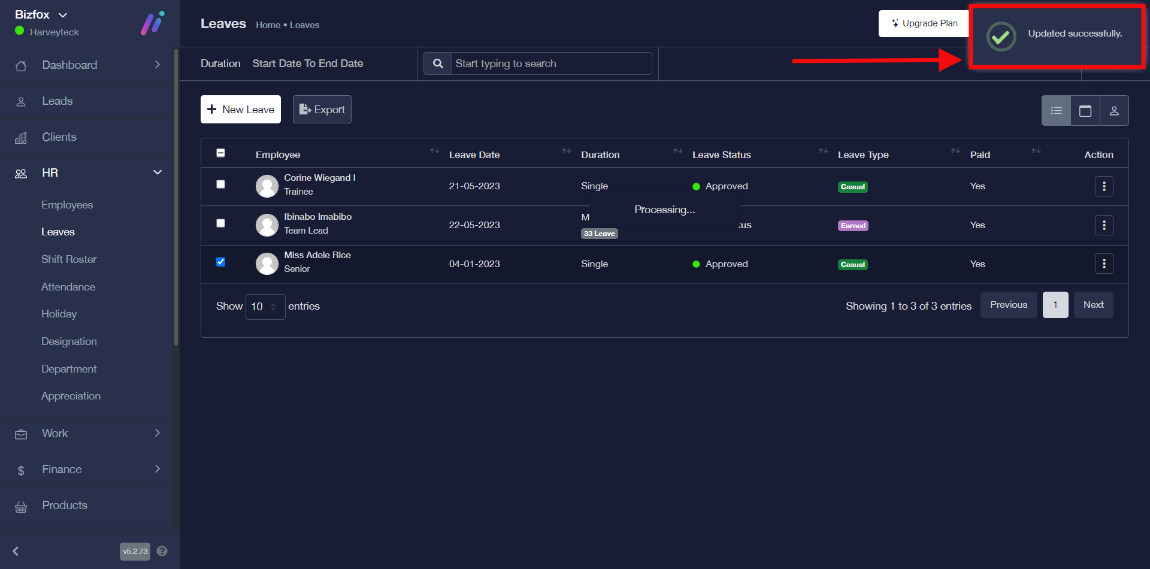This screenshot has width=1150, height=569.
Task: Go to Attendance in the sidebar
Action: tap(68, 287)
